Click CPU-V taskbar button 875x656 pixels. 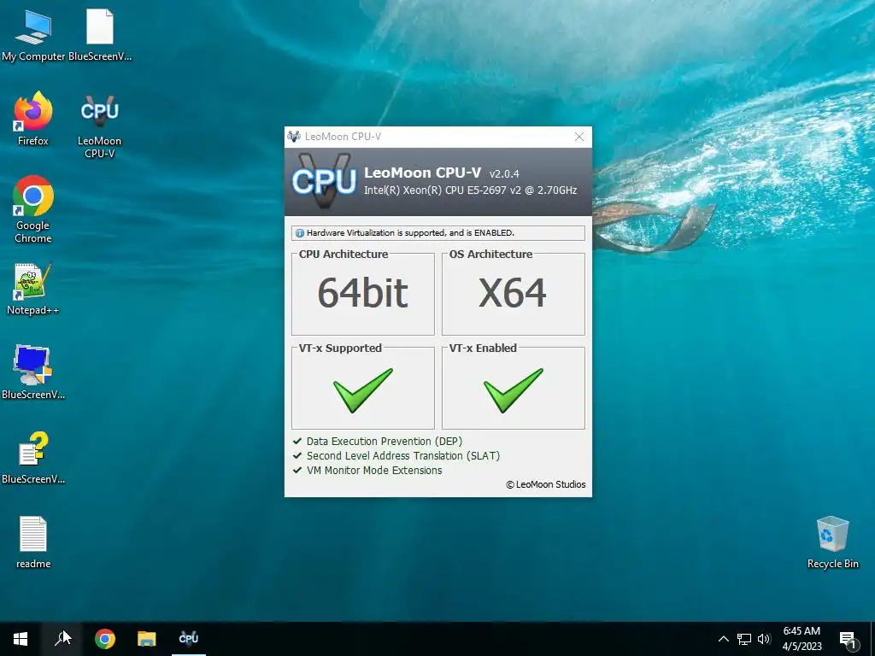[x=189, y=639]
